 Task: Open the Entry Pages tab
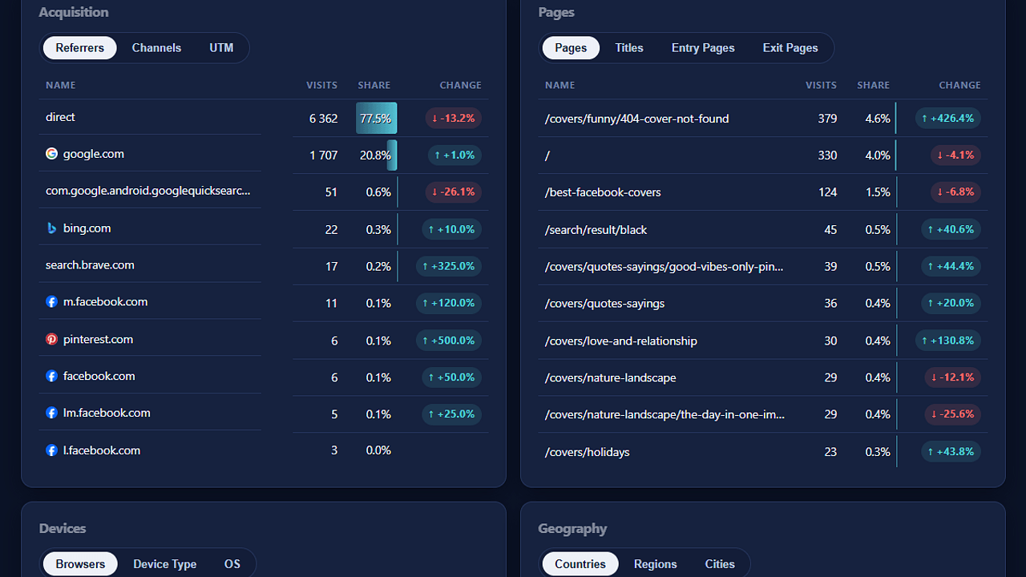[x=703, y=48]
